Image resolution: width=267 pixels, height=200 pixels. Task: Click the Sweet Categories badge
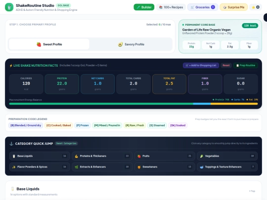[x=66, y=143]
